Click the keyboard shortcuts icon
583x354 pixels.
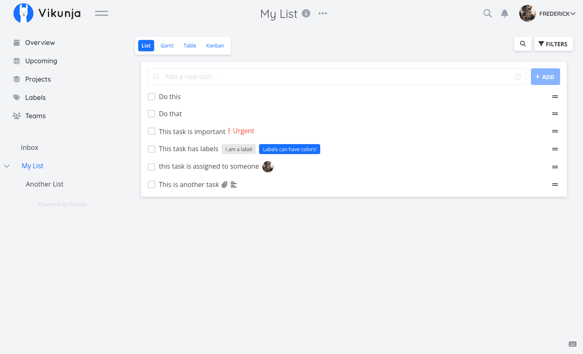[x=573, y=344]
